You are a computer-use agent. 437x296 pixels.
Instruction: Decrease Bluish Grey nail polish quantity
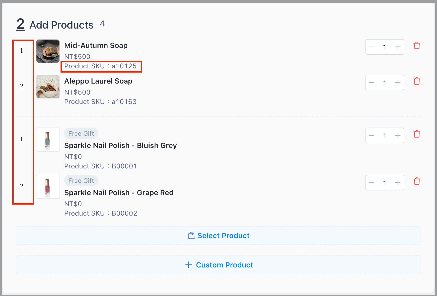[372, 135]
